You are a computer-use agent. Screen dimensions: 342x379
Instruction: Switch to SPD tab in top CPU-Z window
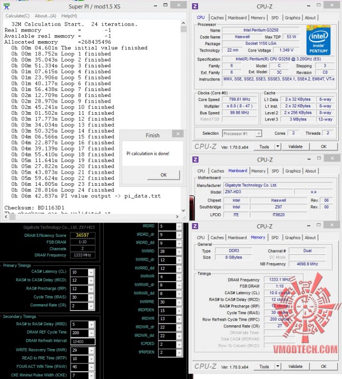coord(275,18)
